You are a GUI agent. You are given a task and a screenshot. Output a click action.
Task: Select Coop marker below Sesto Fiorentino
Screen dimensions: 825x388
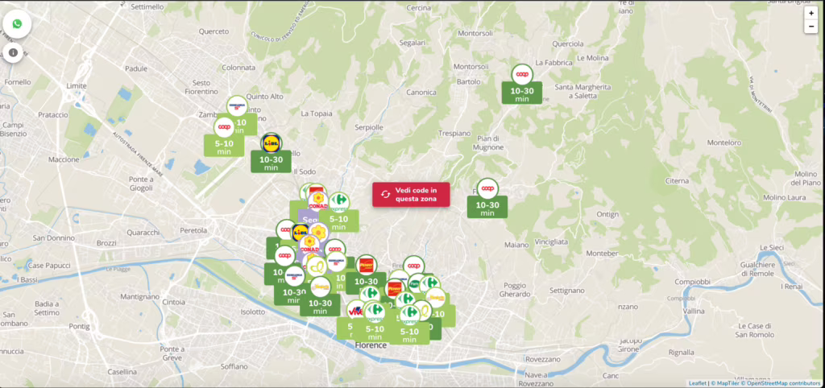pos(224,127)
